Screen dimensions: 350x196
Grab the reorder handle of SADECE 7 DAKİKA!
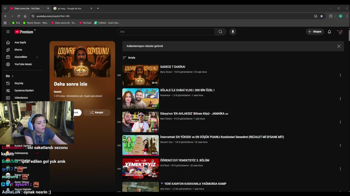point(119,75)
